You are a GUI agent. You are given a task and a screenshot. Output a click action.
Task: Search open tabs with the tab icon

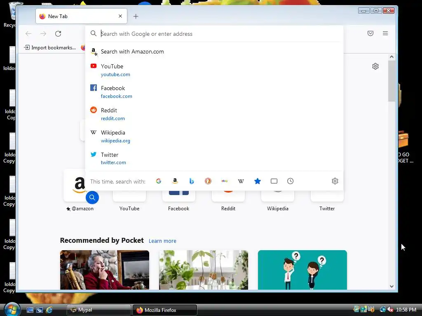point(274,181)
